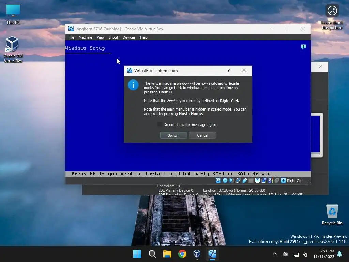349x262 pixels.
Task: Click the shared folders status icon
Action: pyautogui.click(x=251, y=180)
